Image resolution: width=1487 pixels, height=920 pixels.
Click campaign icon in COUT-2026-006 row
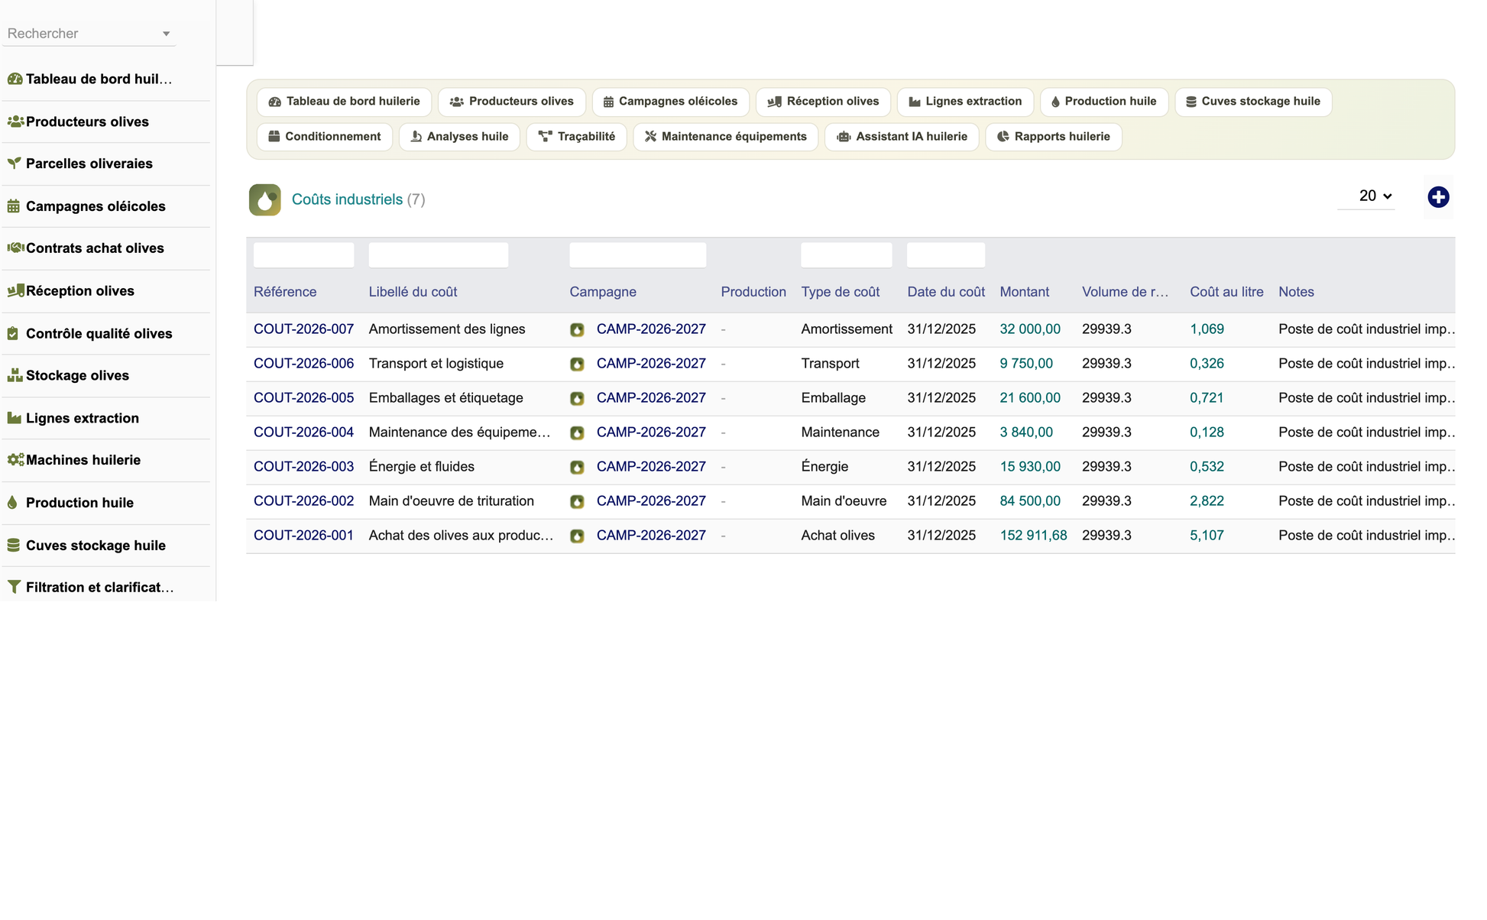577,364
